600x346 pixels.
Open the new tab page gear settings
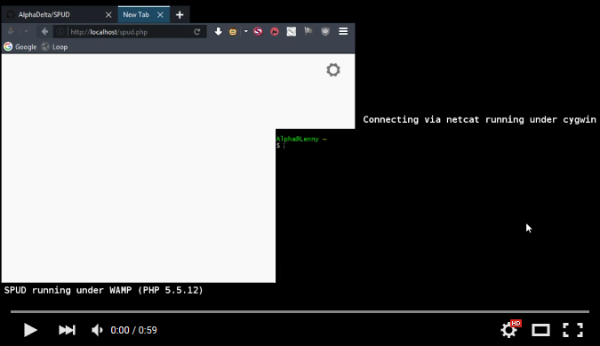tap(333, 69)
